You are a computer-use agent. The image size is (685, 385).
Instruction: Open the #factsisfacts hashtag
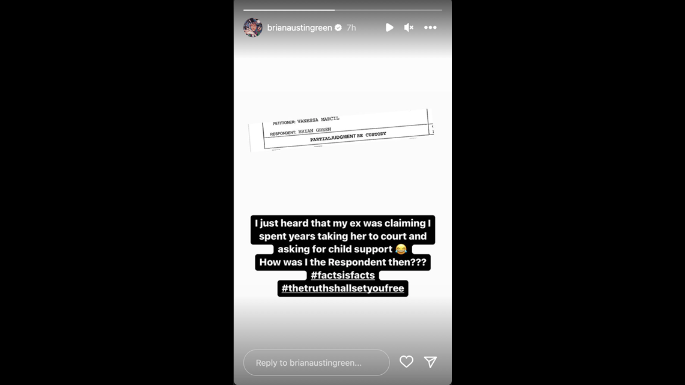tap(343, 275)
